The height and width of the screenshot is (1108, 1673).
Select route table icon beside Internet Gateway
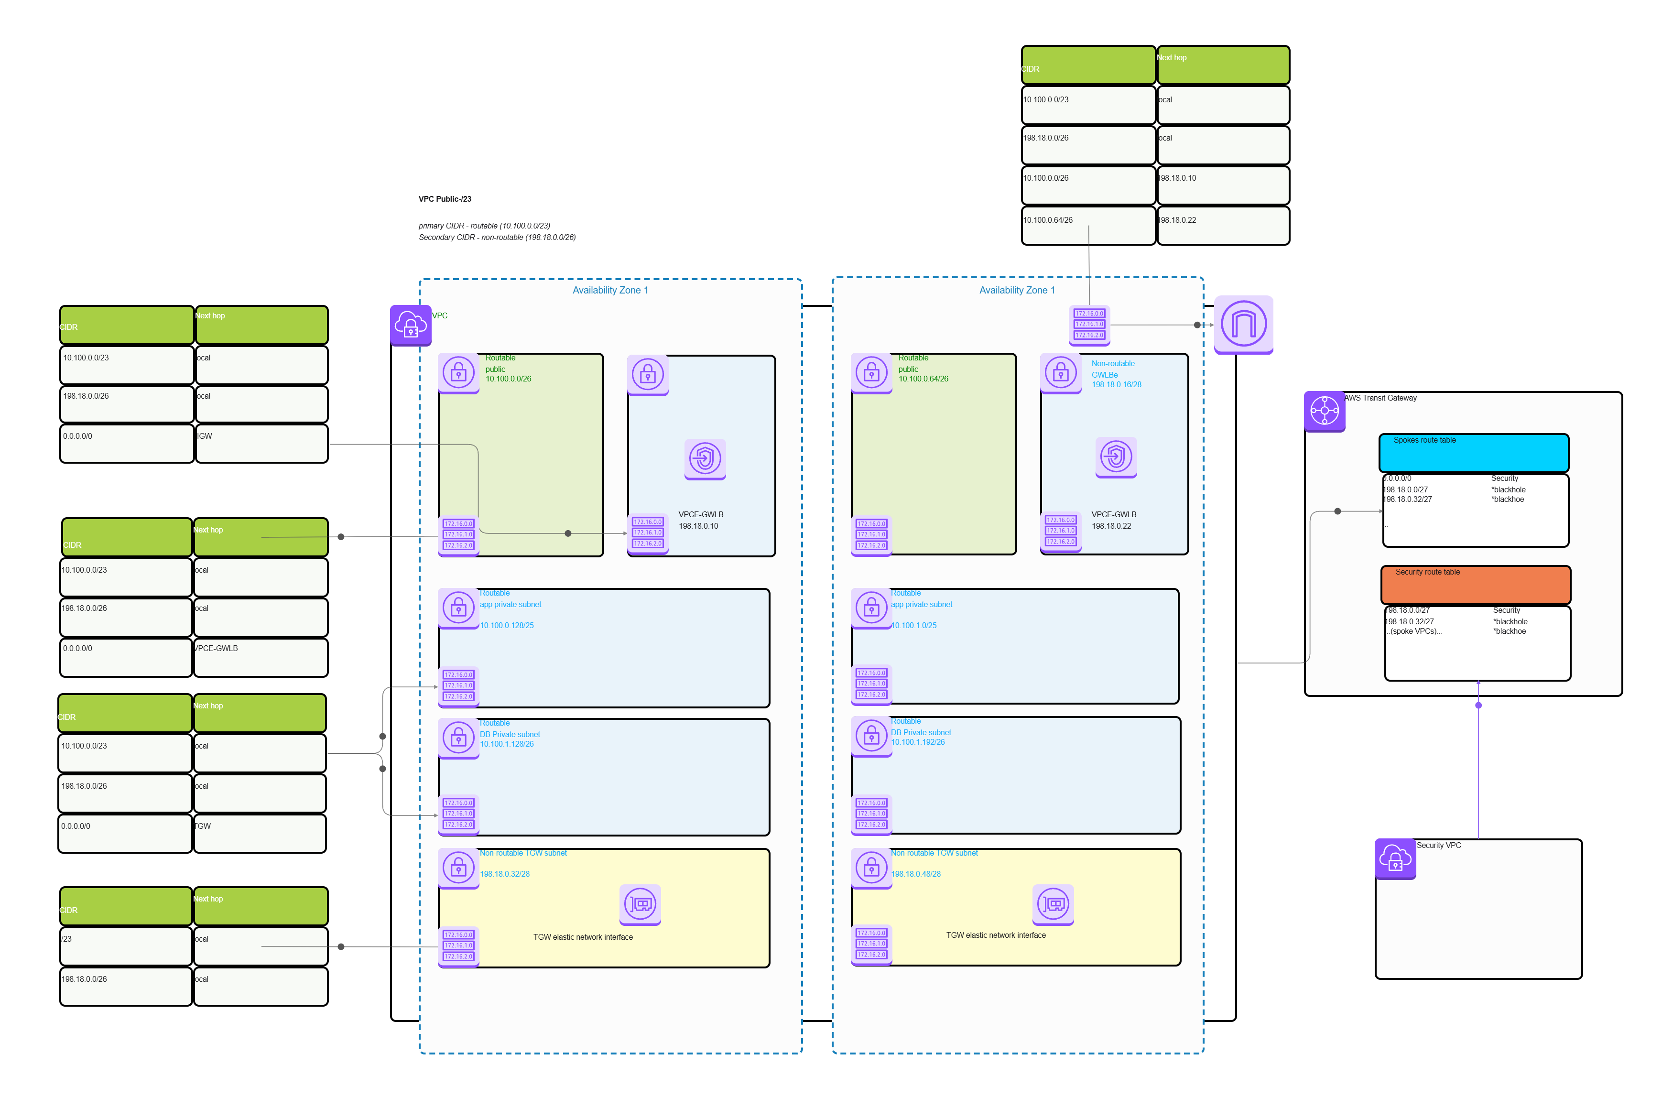[1089, 325]
